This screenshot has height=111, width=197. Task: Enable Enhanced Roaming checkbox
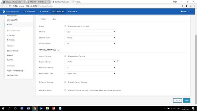point(65,82)
